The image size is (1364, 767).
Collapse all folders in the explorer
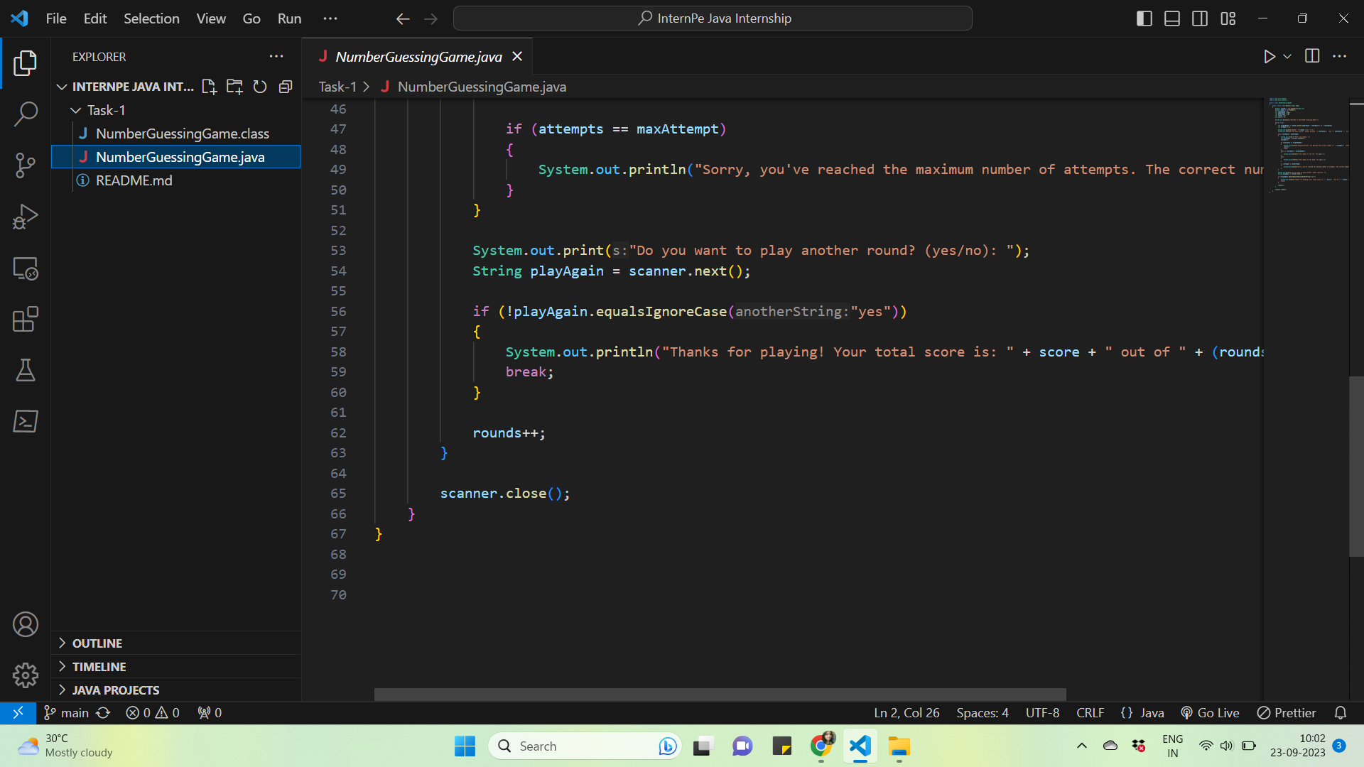pos(285,86)
